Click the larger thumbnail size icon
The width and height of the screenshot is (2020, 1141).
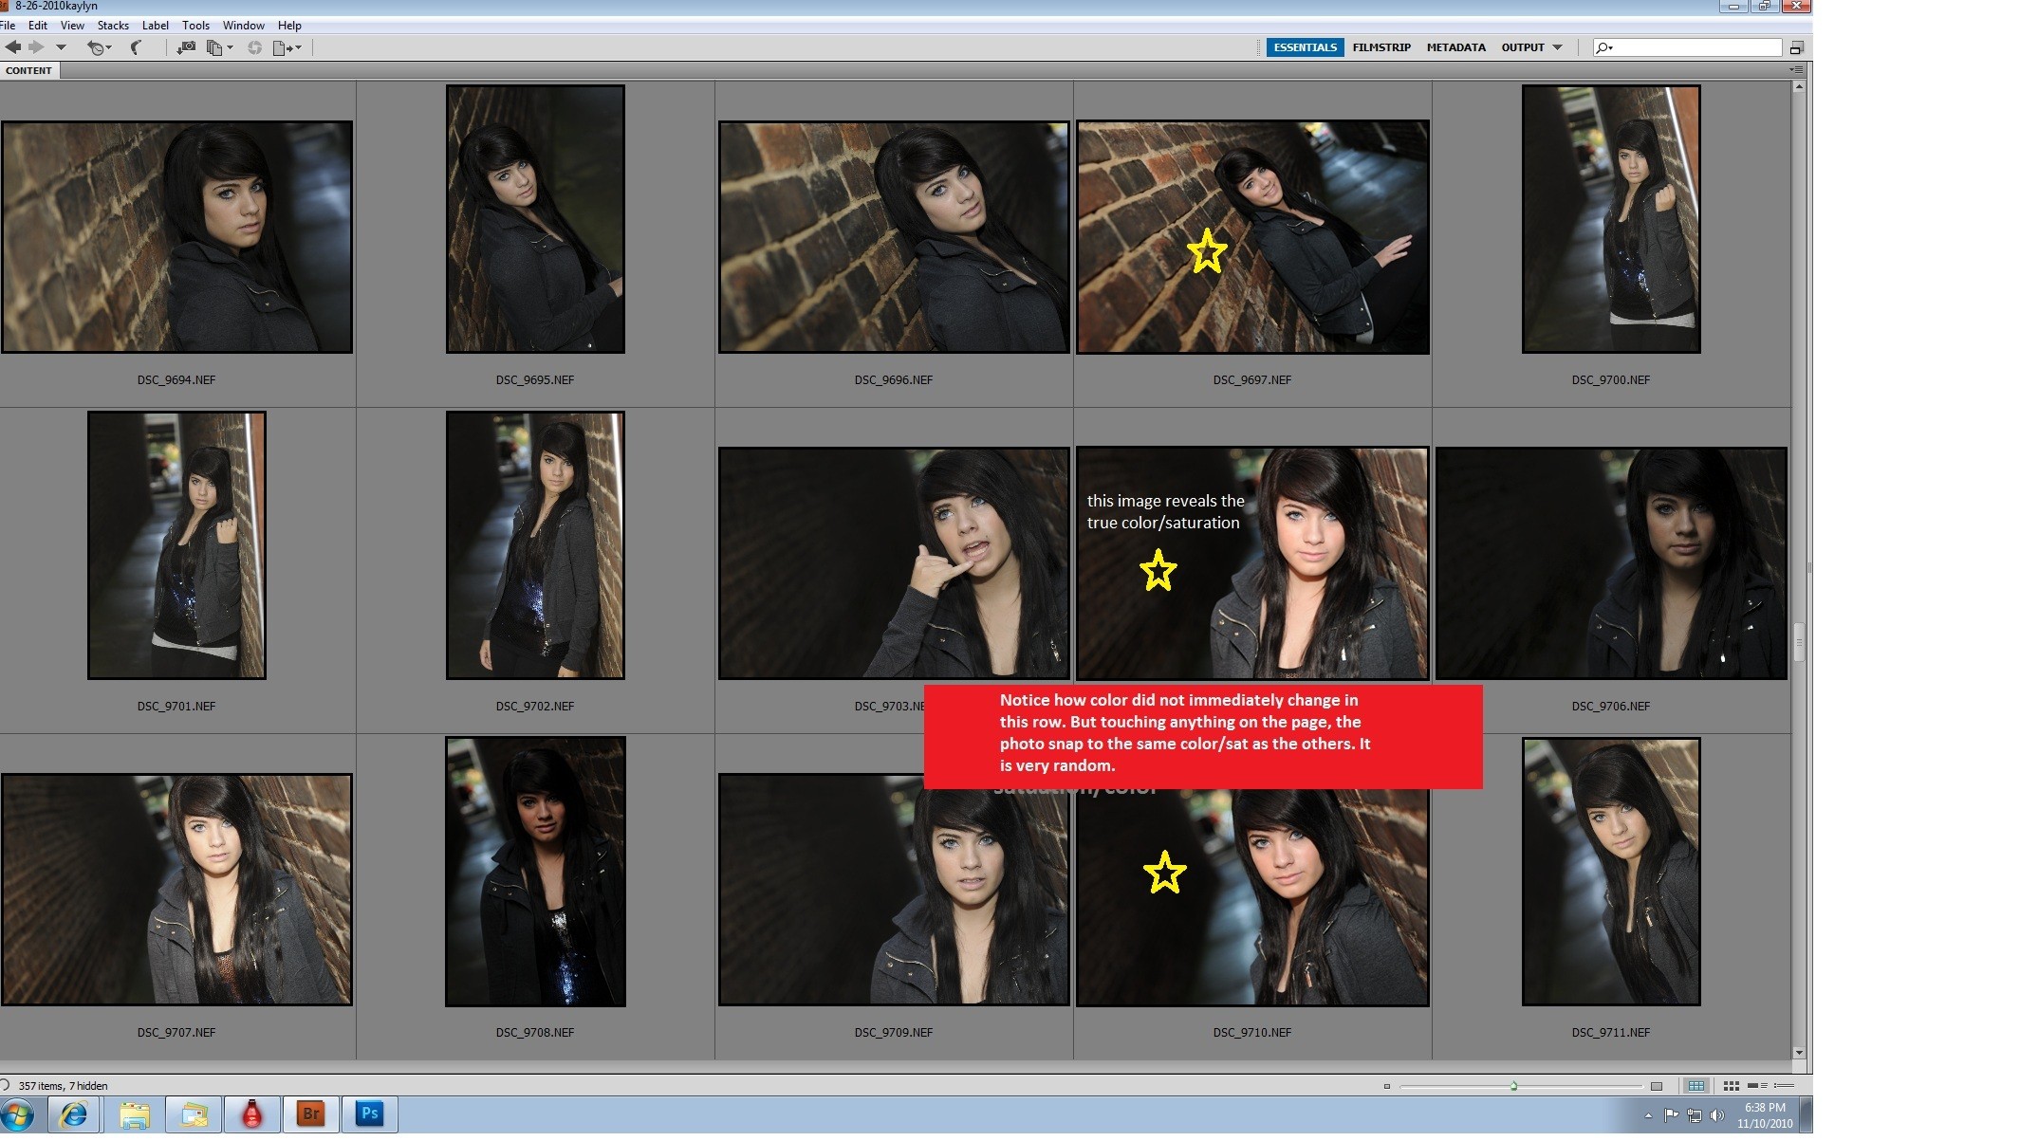pos(1657,1086)
